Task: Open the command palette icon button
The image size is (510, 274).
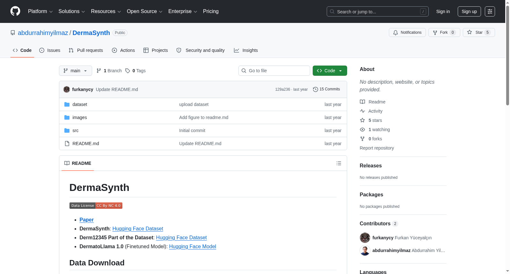Action: [490, 11]
